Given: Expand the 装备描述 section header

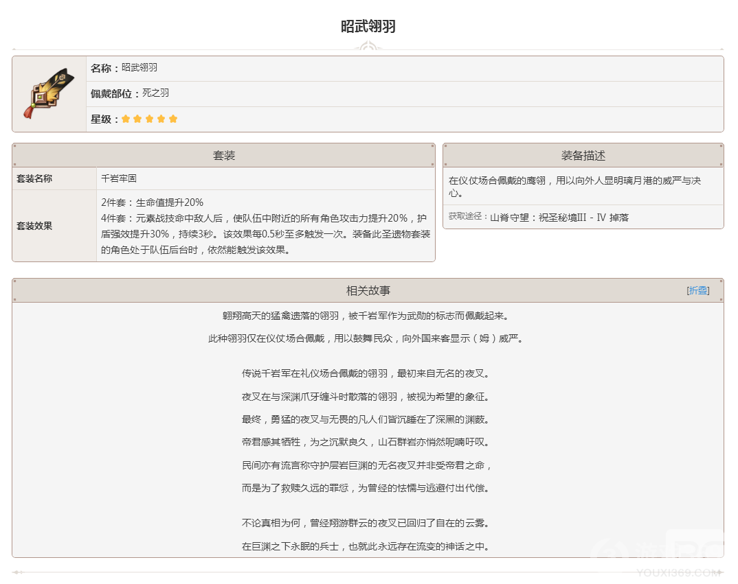Looking at the screenshot, I should click(x=583, y=155).
